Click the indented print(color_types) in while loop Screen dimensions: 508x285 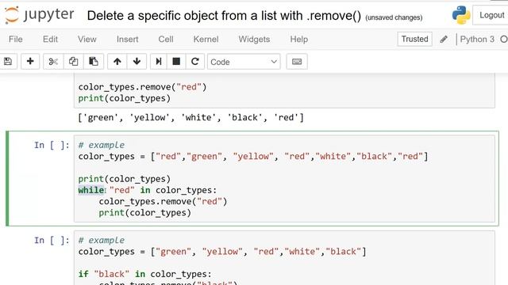(144, 213)
